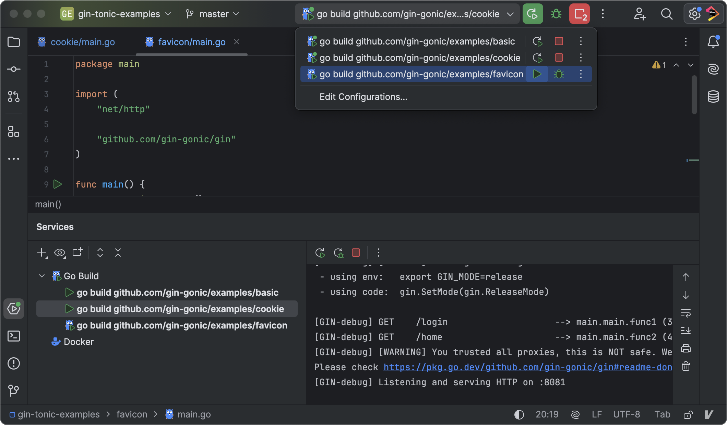Open the Database tool window icon
The height and width of the screenshot is (425, 727).
point(713,96)
